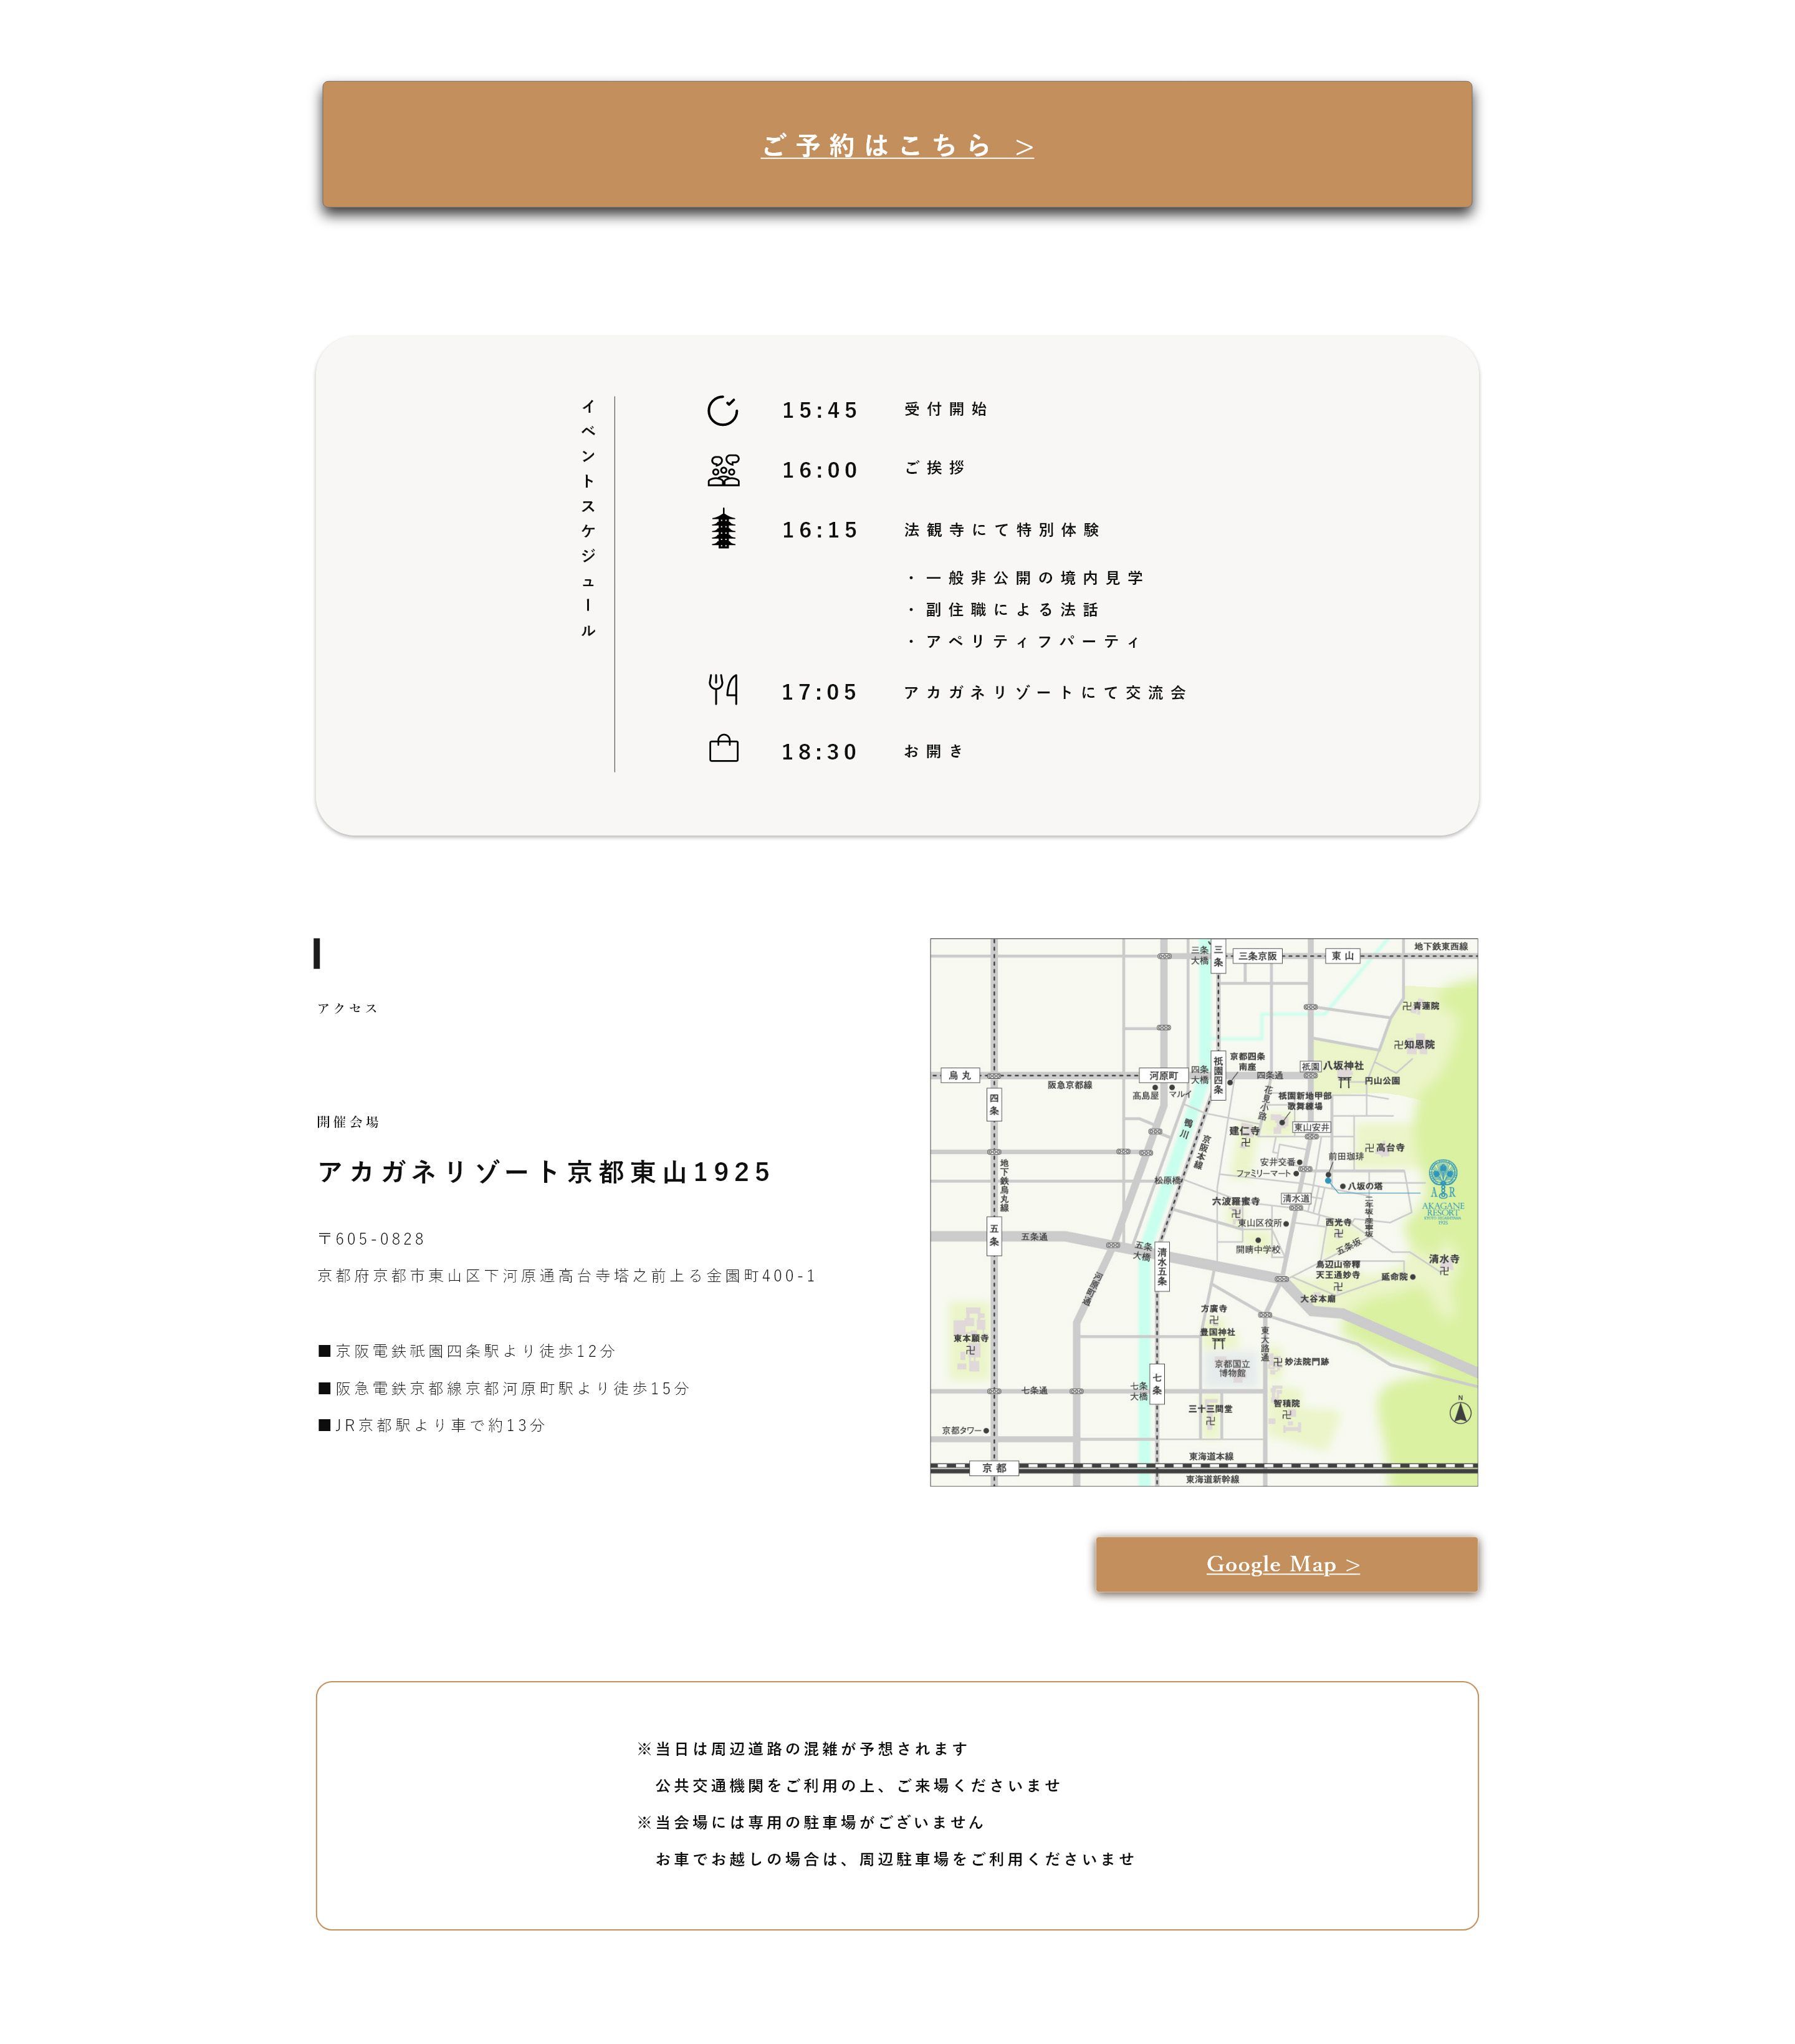Viewport: 1795px width, 2044px height.
Task: Click the 受付開始 schedule entry
Action: [x=945, y=409]
